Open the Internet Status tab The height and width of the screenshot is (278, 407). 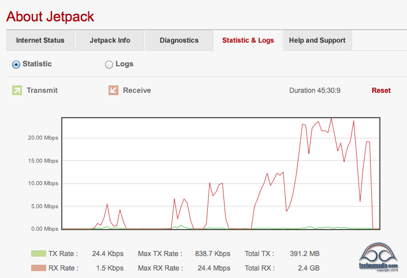click(40, 40)
